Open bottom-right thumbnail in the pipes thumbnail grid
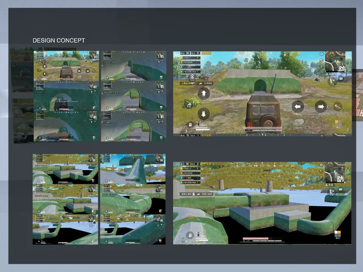 (133, 229)
